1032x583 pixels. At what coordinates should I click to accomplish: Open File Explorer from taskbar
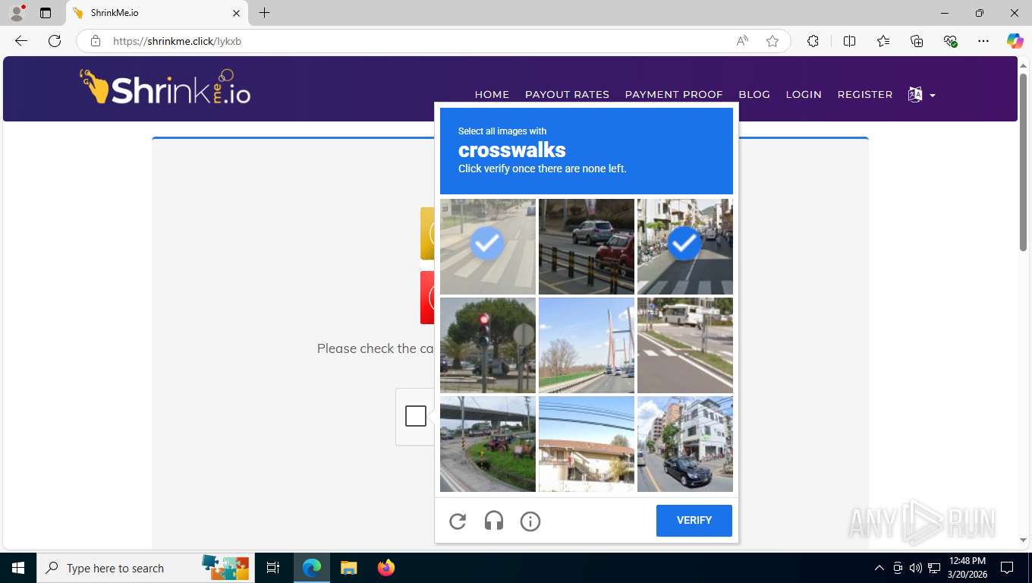click(348, 568)
